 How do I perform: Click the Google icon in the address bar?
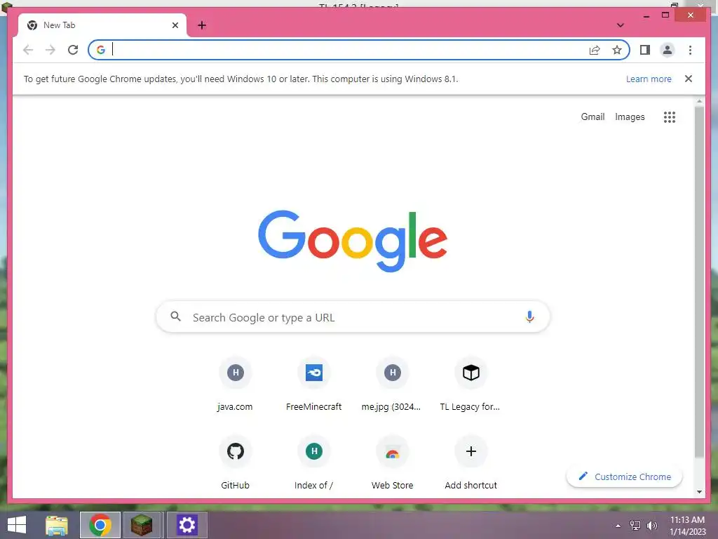[x=101, y=50]
